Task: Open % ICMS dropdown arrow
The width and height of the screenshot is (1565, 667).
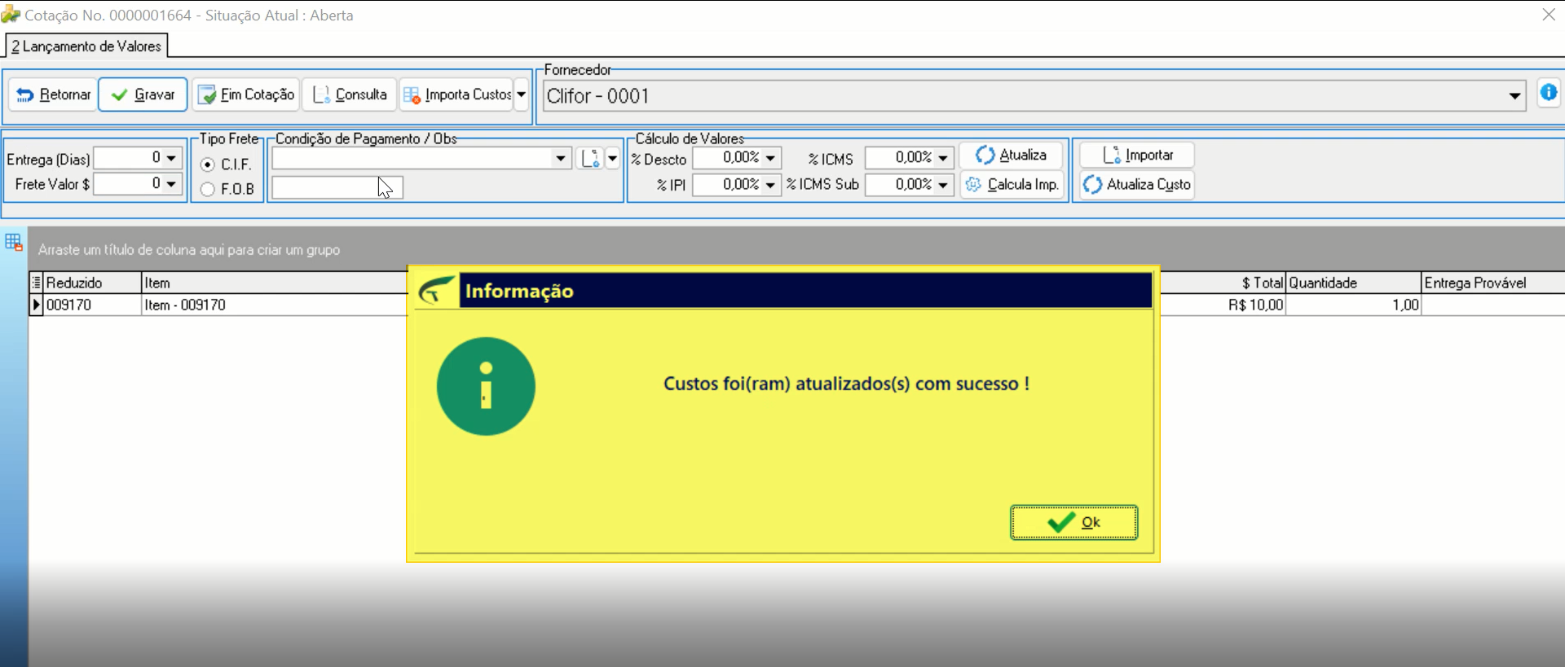Action: coord(943,158)
